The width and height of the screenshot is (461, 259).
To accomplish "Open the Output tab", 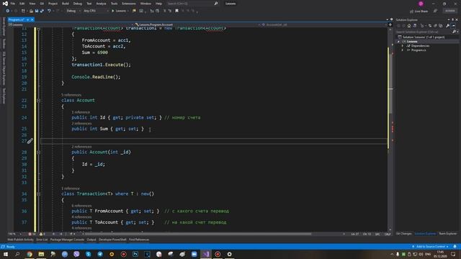I will coord(91,240).
